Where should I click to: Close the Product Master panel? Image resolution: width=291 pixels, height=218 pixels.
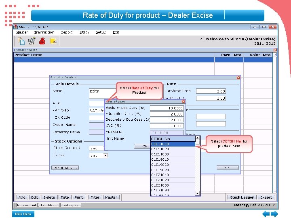[x=275, y=50]
